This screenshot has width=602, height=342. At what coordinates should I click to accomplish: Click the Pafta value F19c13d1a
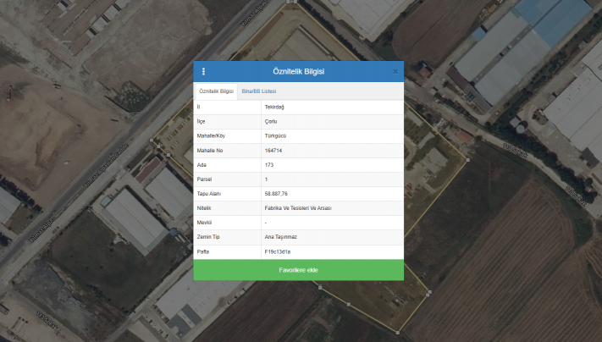[x=277, y=251]
